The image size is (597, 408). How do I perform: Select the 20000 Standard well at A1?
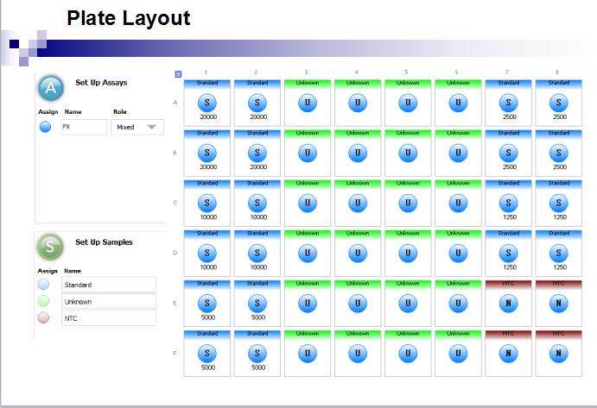click(207, 104)
